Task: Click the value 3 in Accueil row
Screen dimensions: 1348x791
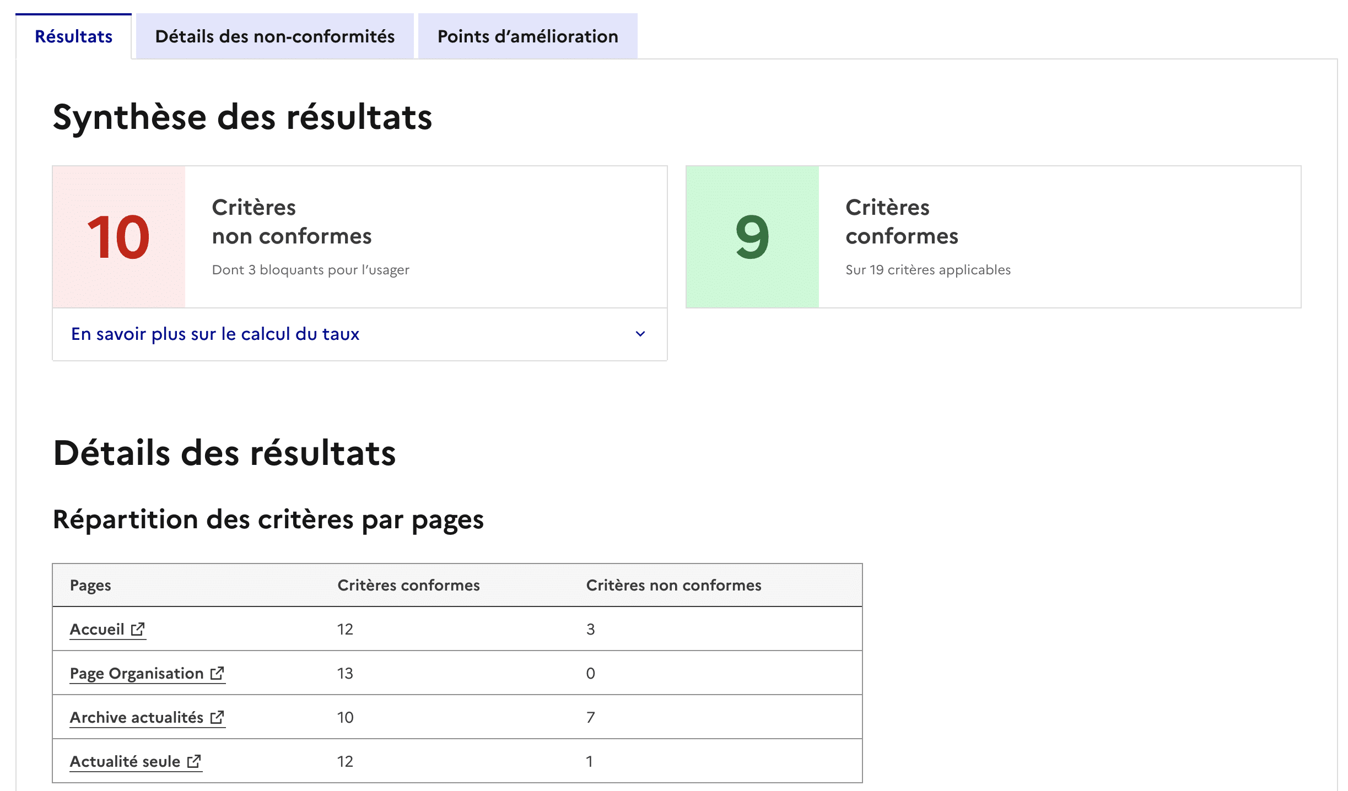Action: click(x=590, y=629)
